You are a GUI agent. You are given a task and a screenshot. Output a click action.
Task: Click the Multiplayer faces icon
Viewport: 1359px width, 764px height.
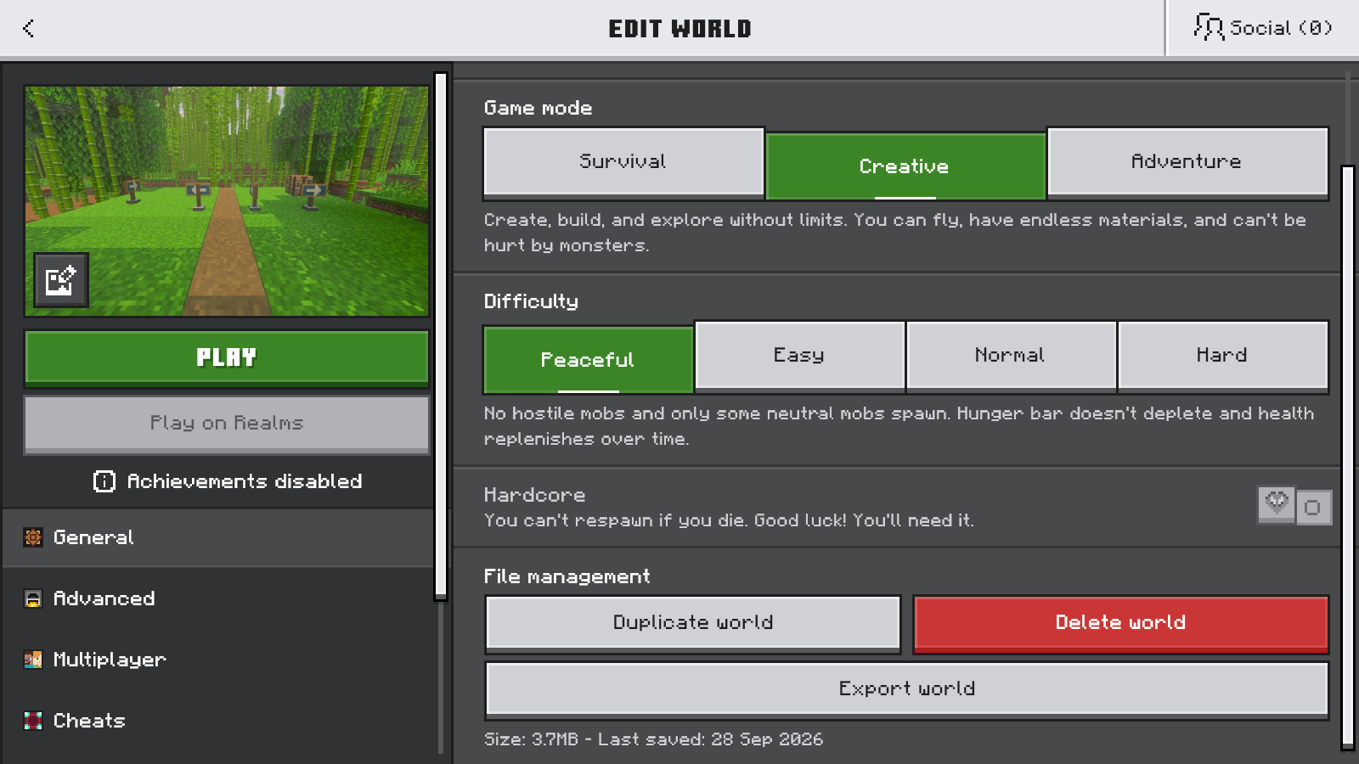pos(33,660)
